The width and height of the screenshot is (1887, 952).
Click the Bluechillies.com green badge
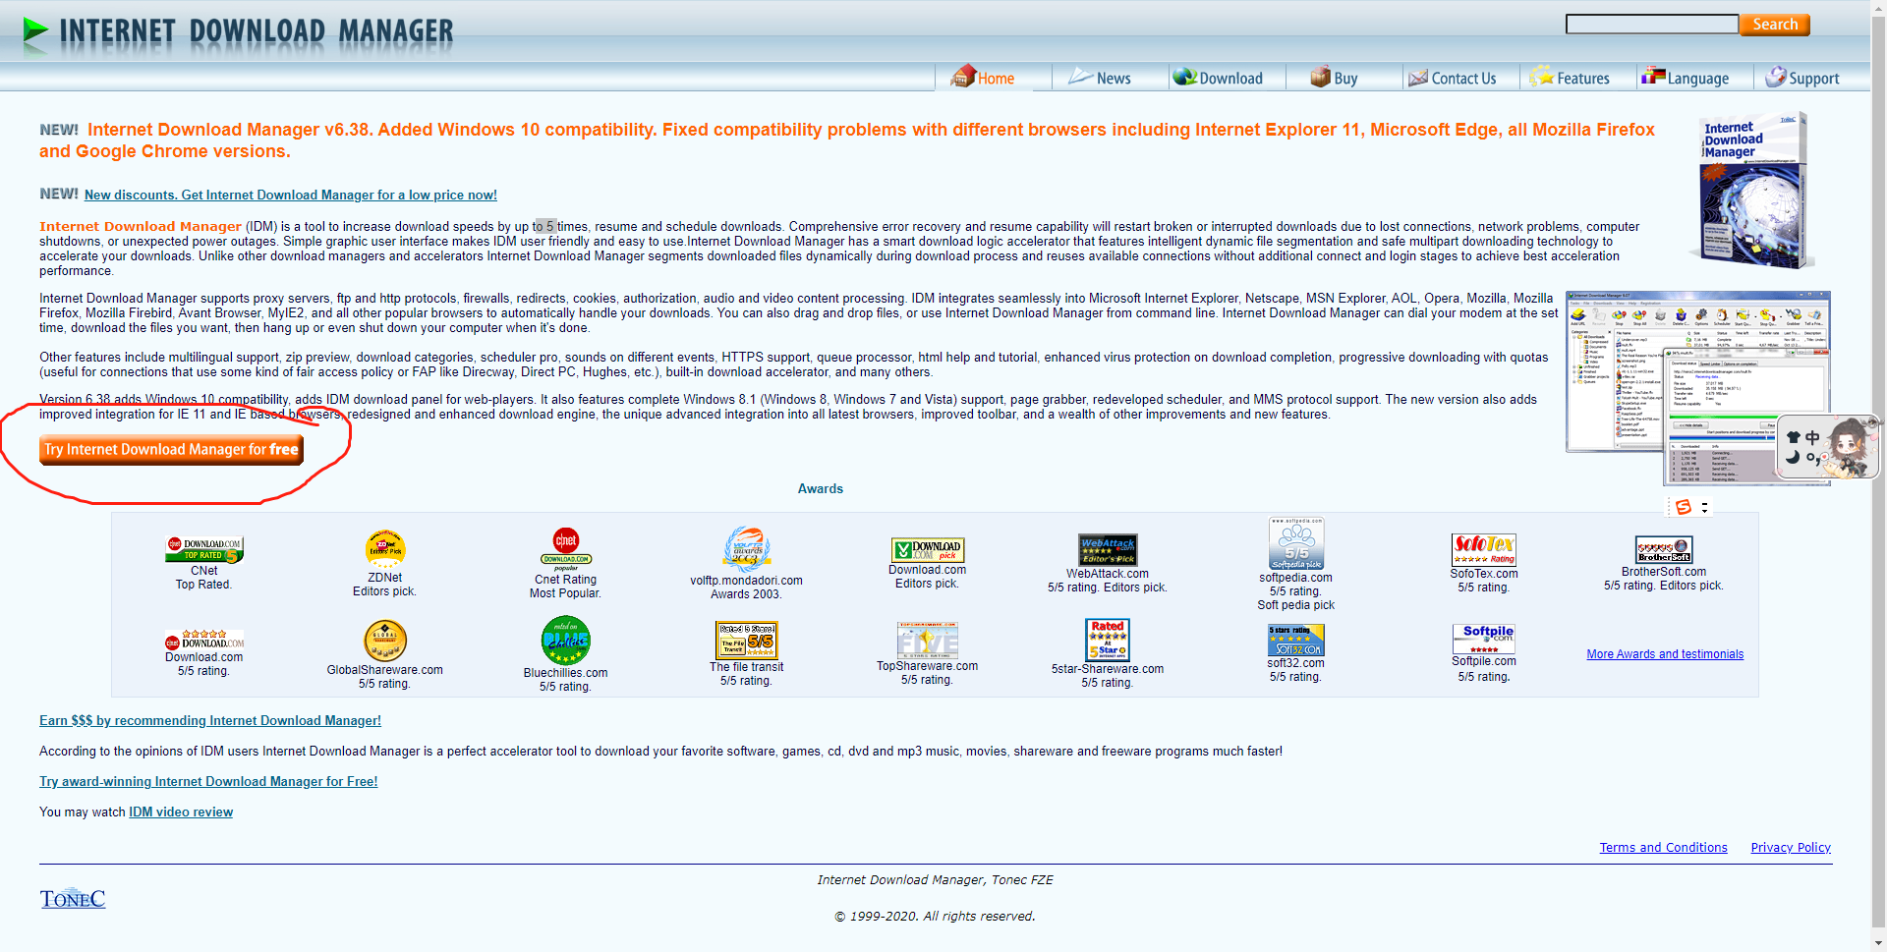coord(566,641)
